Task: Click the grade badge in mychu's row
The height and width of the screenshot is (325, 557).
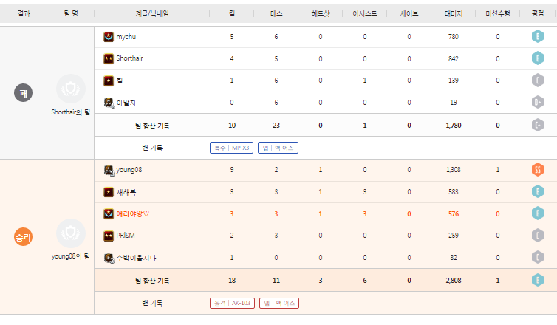Action: click(x=538, y=37)
